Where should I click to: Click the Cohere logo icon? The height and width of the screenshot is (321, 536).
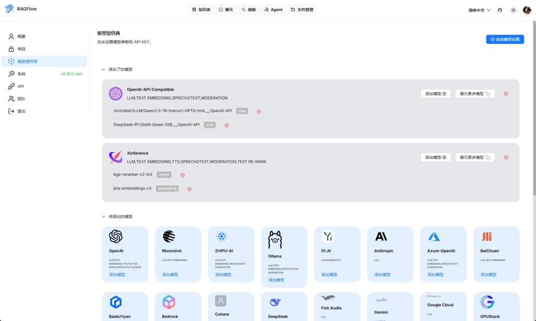pyautogui.click(x=221, y=301)
